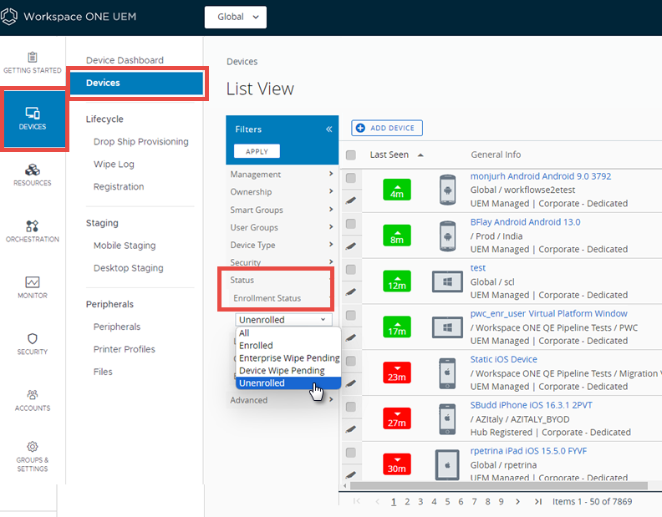Jump to last page in pagination
This screenshot has height=517, width=662.
pyautogui.click(x=538, y=501)
